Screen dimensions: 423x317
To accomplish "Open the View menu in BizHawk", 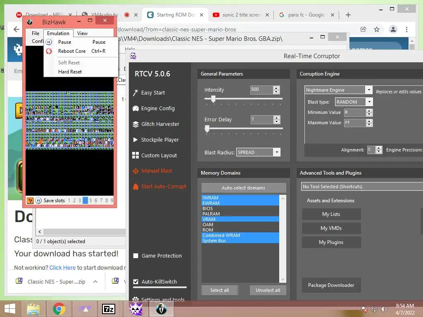I will coord(82,33).
